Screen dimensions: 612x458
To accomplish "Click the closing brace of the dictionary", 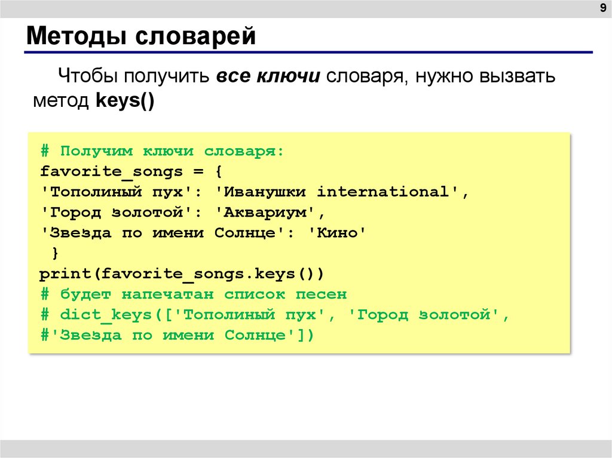I will coord(55,253).
